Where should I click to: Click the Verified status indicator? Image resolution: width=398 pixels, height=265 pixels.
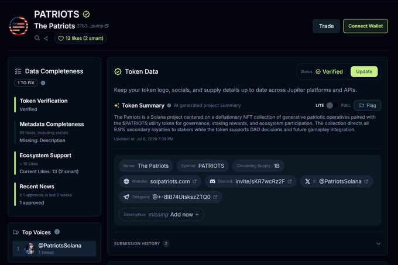[x=329, y=72]
